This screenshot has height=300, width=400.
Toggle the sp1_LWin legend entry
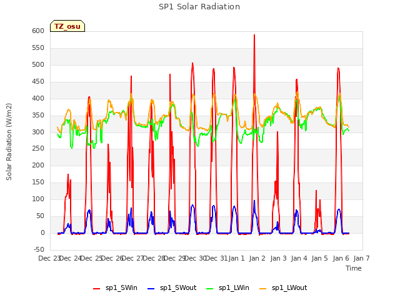click(227, 287)
